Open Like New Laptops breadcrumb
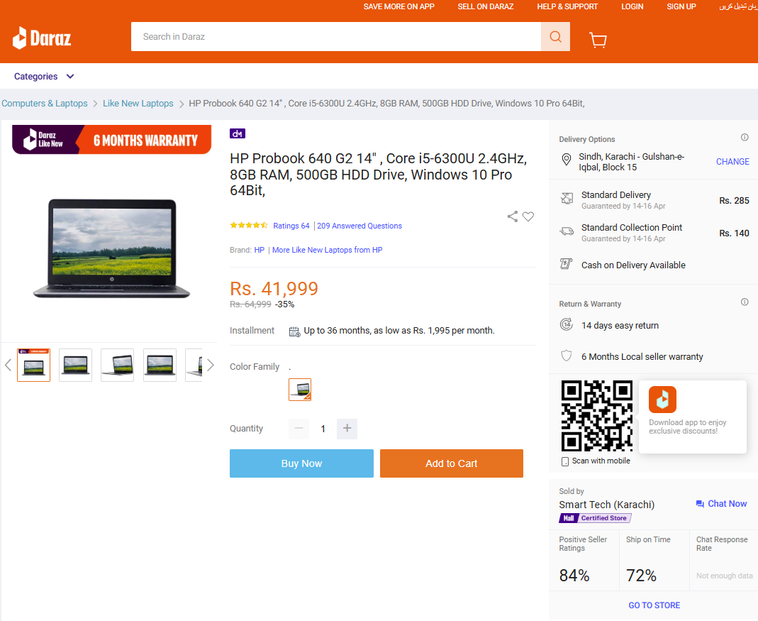The width and height of the screenshot is (758, 621). point(138,104)
